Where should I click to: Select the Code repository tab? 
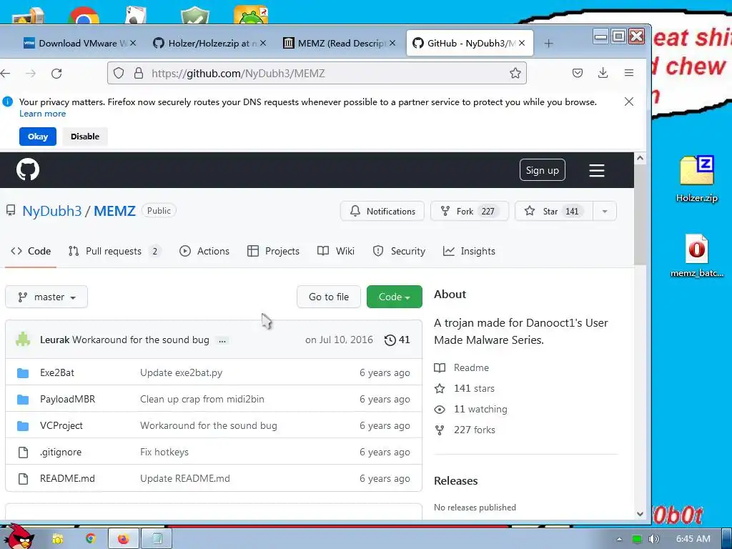[31, 251]
